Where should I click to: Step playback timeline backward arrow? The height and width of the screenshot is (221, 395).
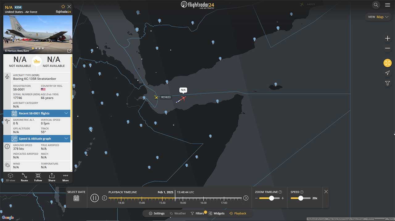[105, 198]
